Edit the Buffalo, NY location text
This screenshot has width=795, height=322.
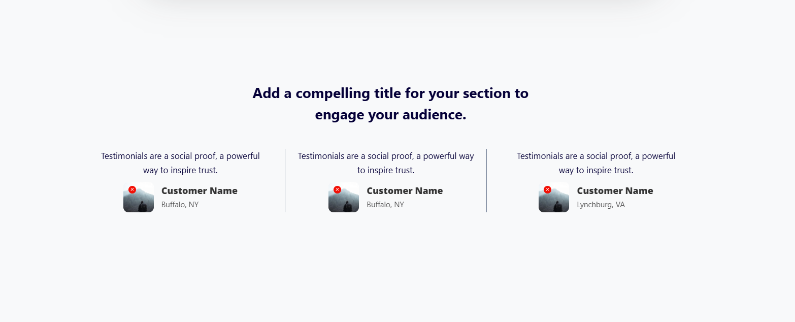click(180, 205)
